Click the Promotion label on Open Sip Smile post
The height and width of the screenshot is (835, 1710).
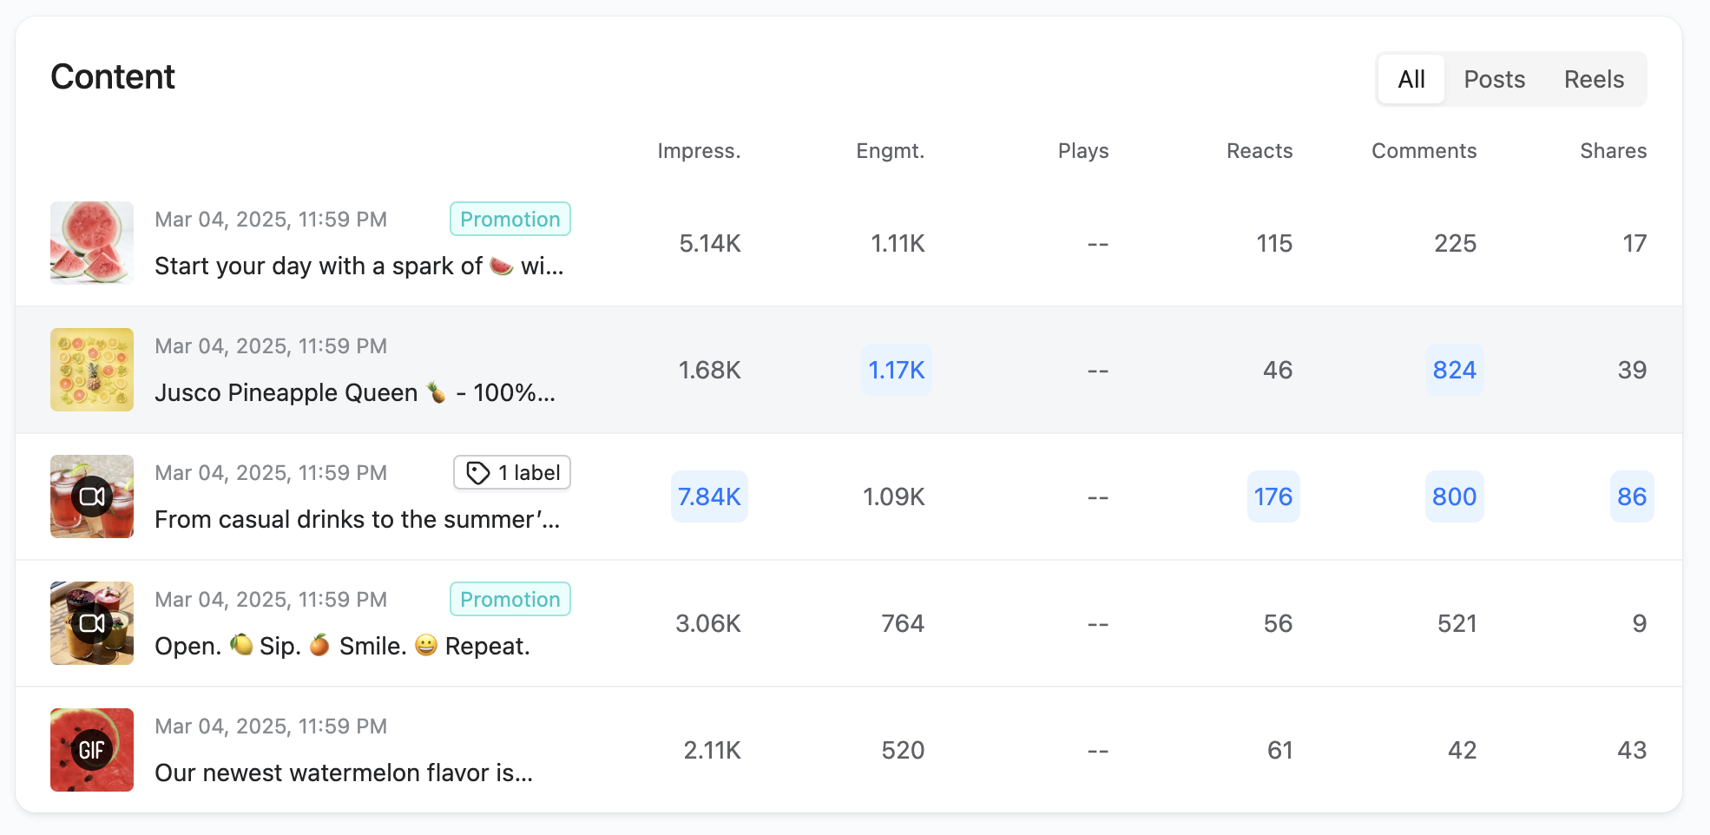tap(510, 599)
